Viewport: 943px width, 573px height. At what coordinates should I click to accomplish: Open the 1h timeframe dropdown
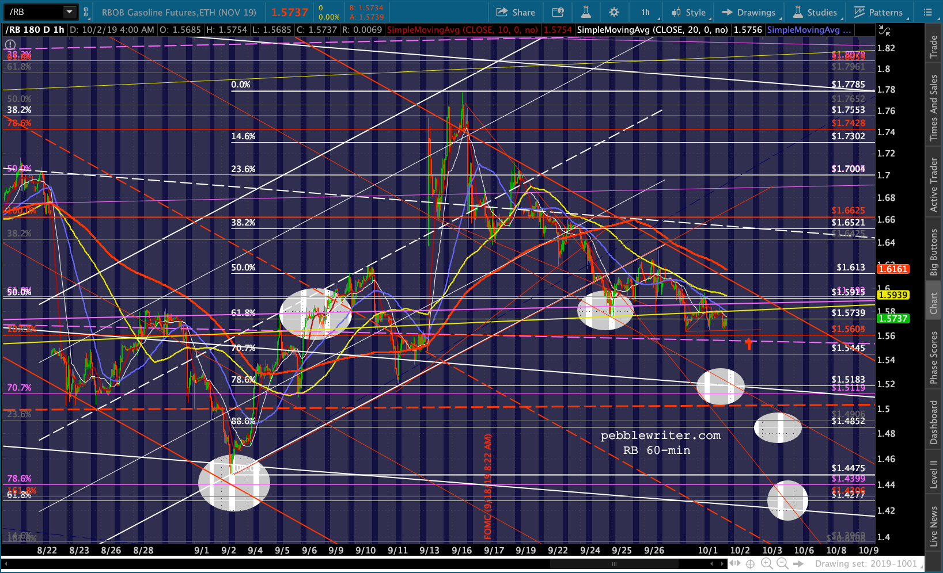(x=645, y=12)
